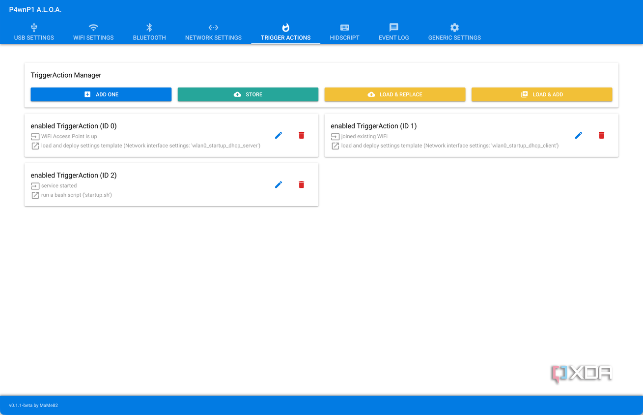Switch to the WiFi Settings tab
The image size is (643, 415).
point(93,32)
